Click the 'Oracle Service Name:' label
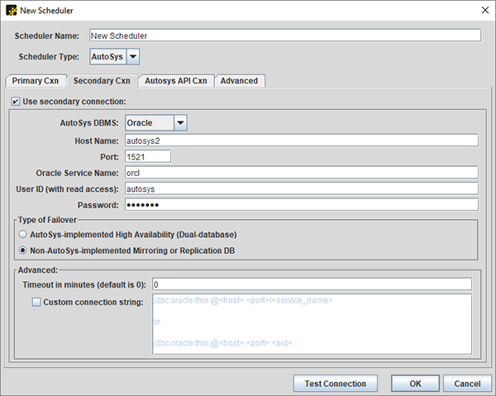This screenshot has width=496, height=396. [x=77, y=173]
